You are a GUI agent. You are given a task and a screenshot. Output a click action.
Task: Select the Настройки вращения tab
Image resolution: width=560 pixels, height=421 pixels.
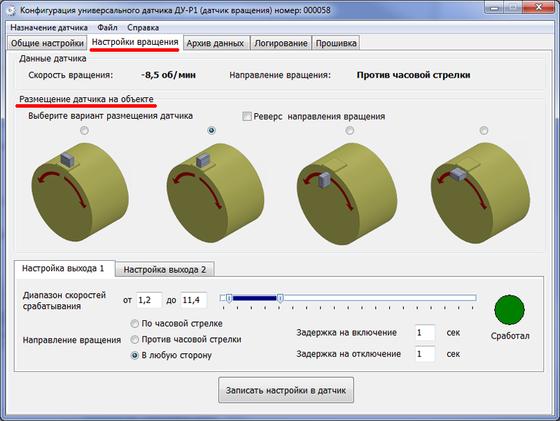(135, 42)
